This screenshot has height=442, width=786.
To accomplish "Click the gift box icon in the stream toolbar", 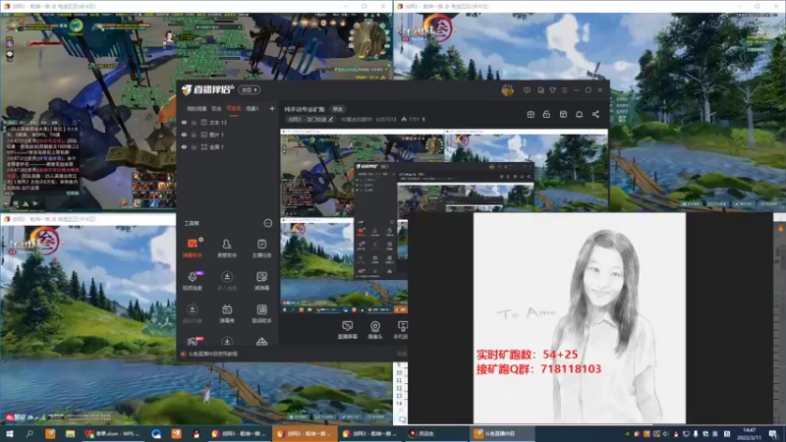I will pos(531,114).
